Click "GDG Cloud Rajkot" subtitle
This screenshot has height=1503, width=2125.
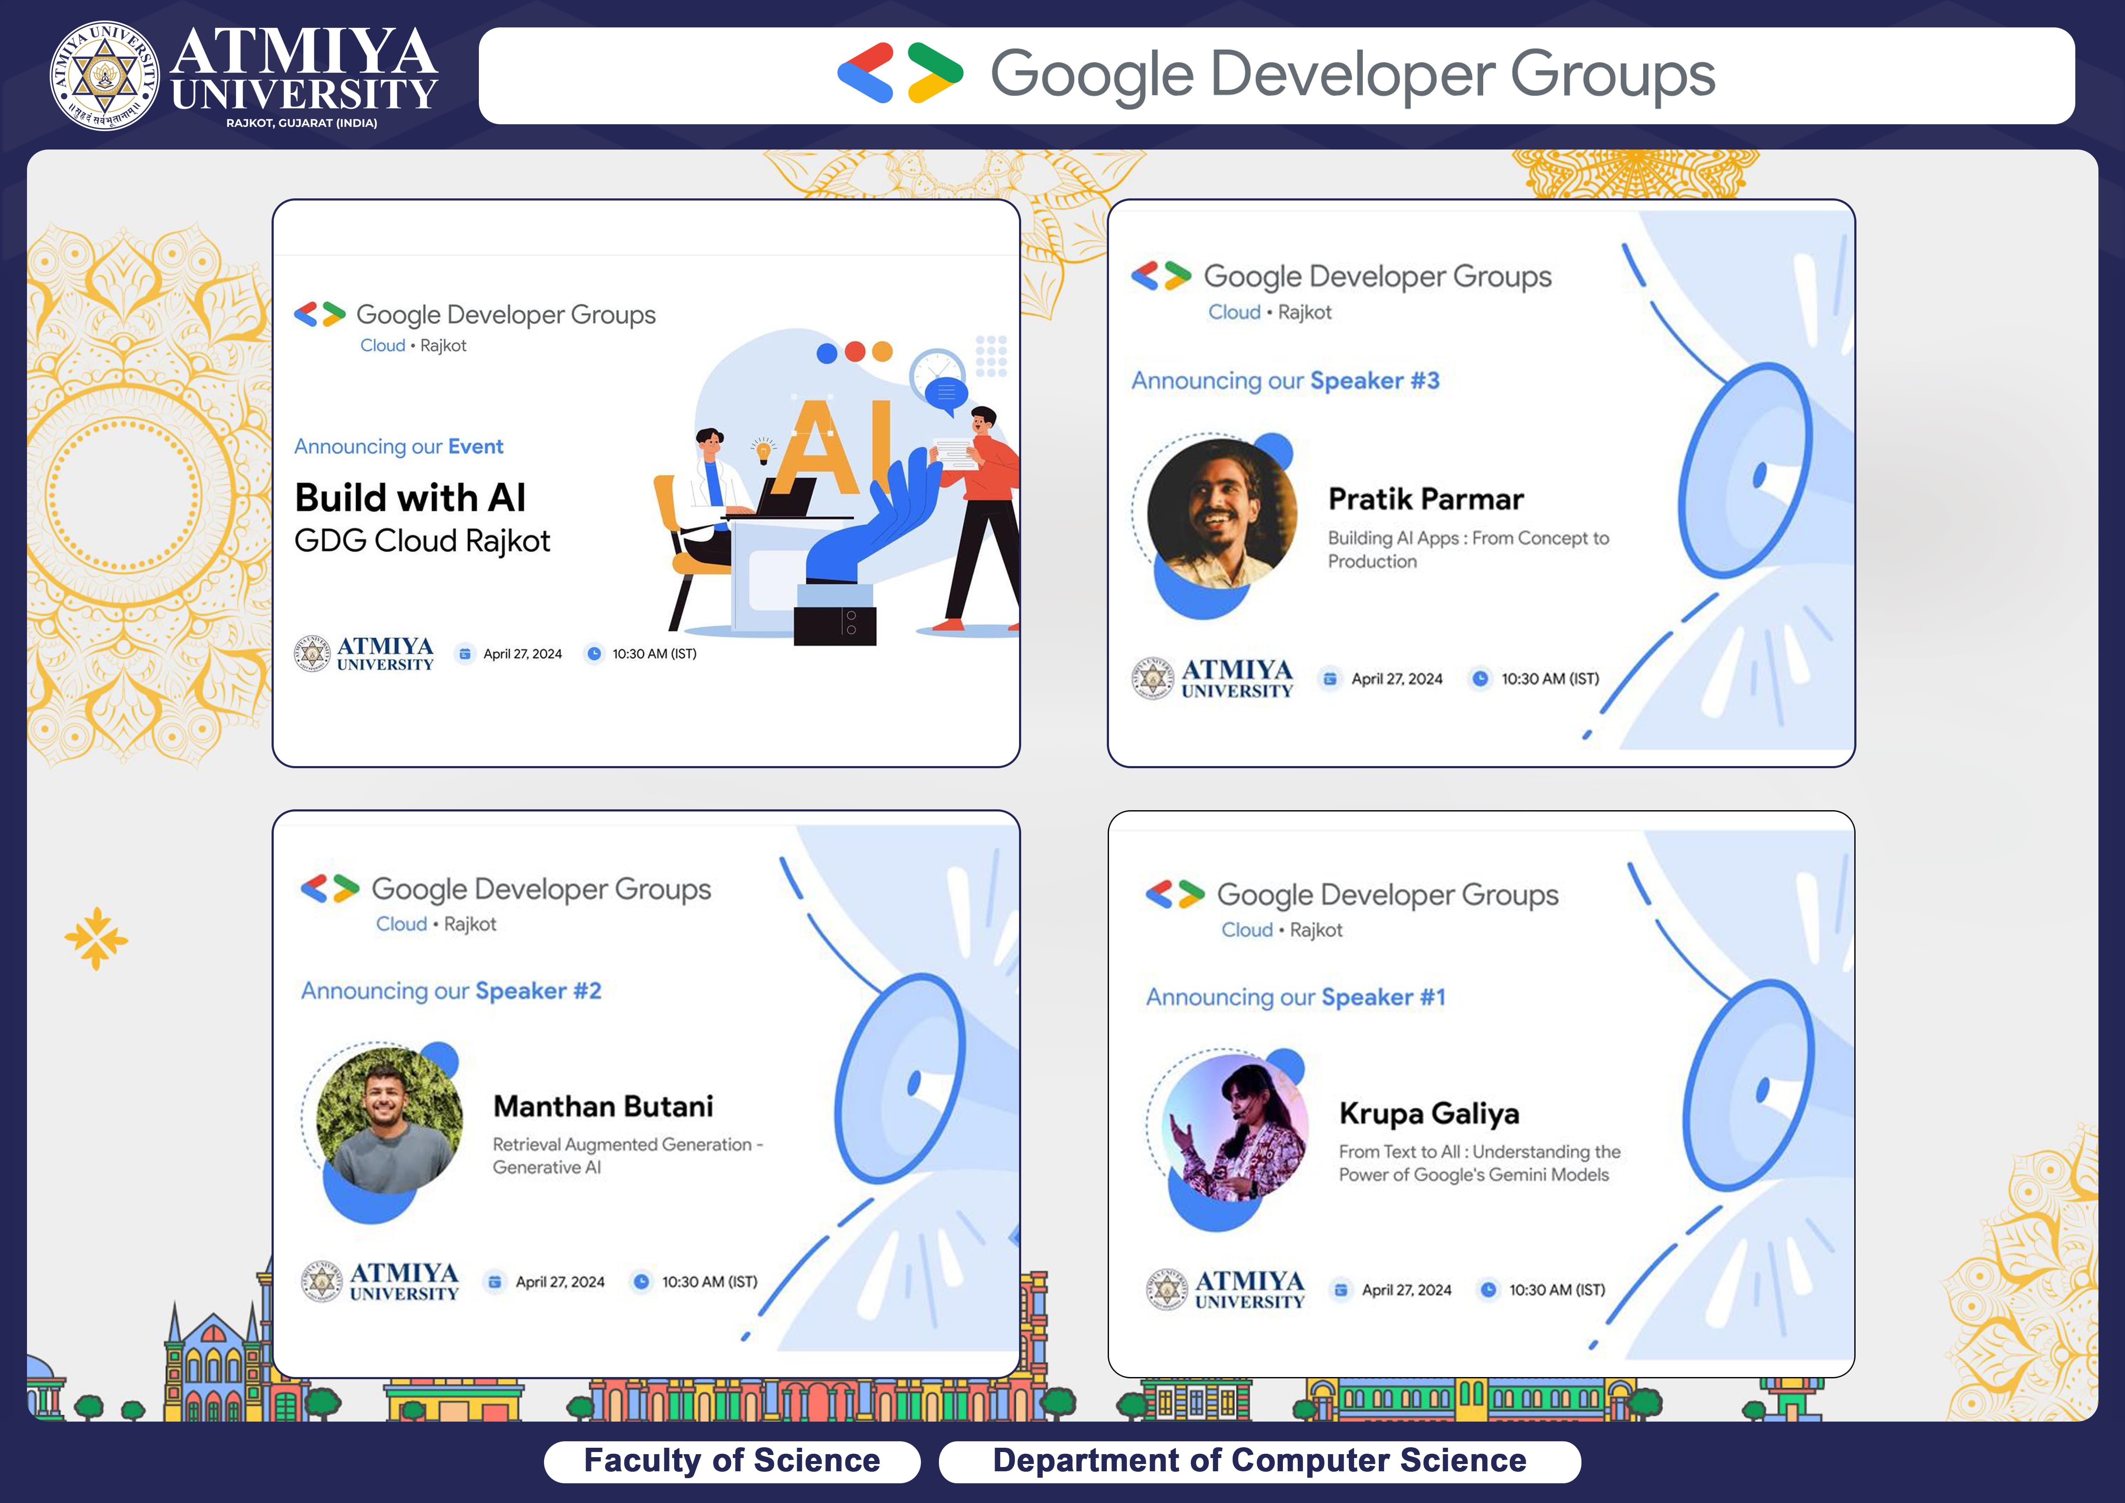click(422, 540)
